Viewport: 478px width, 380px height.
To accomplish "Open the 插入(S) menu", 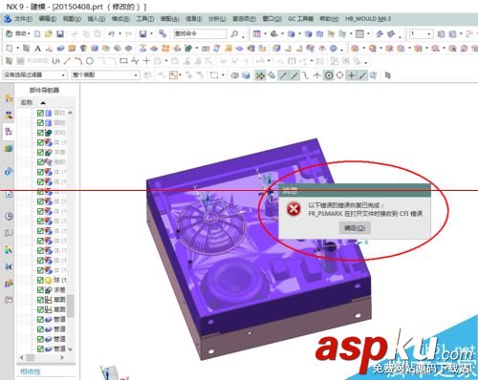I will (x=97, y=19).
